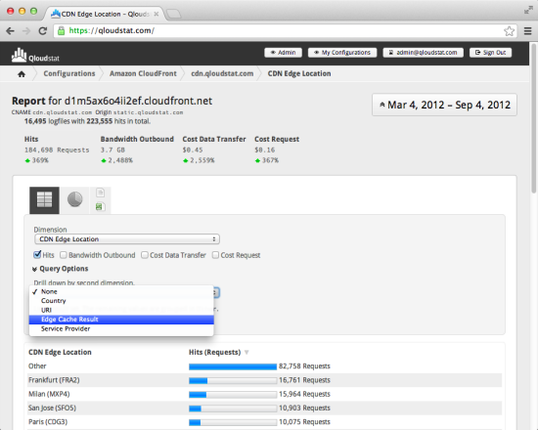Click the San Jose (SFO5) row
The height and width of the screenshot is (430, 538).
264,408
